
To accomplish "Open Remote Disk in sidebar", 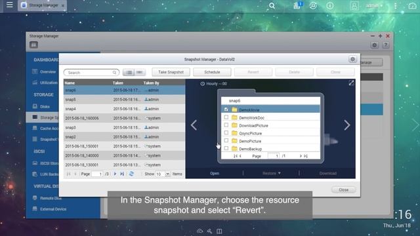I will [x=47, y=198].
